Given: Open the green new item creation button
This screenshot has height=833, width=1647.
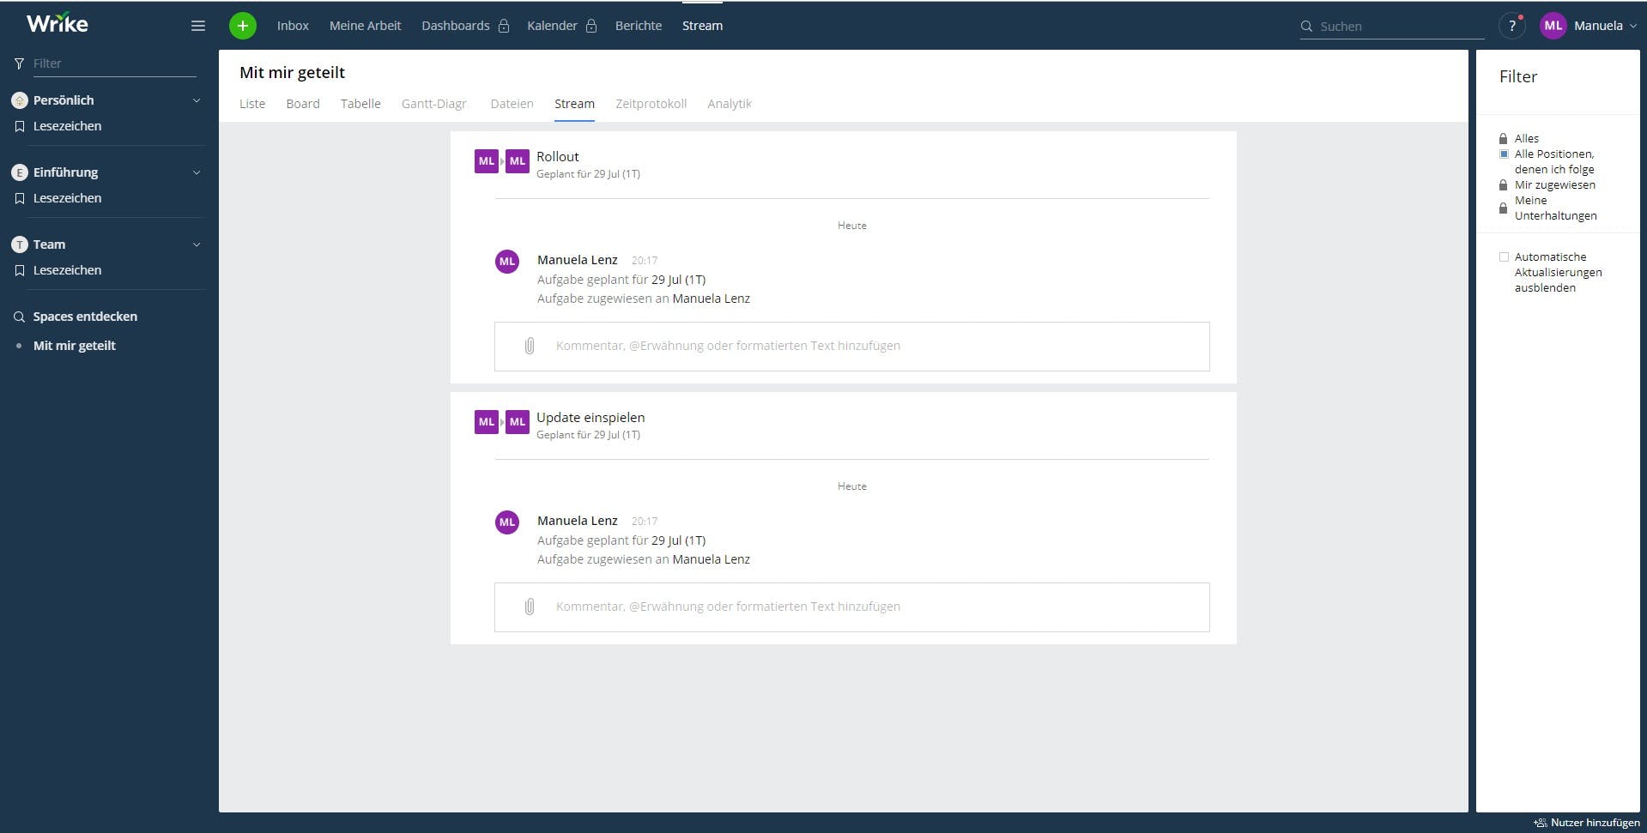Looking at the screenshot, I should coord(243,25).
